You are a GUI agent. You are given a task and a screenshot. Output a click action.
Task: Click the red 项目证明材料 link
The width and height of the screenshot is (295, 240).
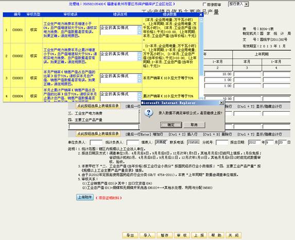pos(109,198)
